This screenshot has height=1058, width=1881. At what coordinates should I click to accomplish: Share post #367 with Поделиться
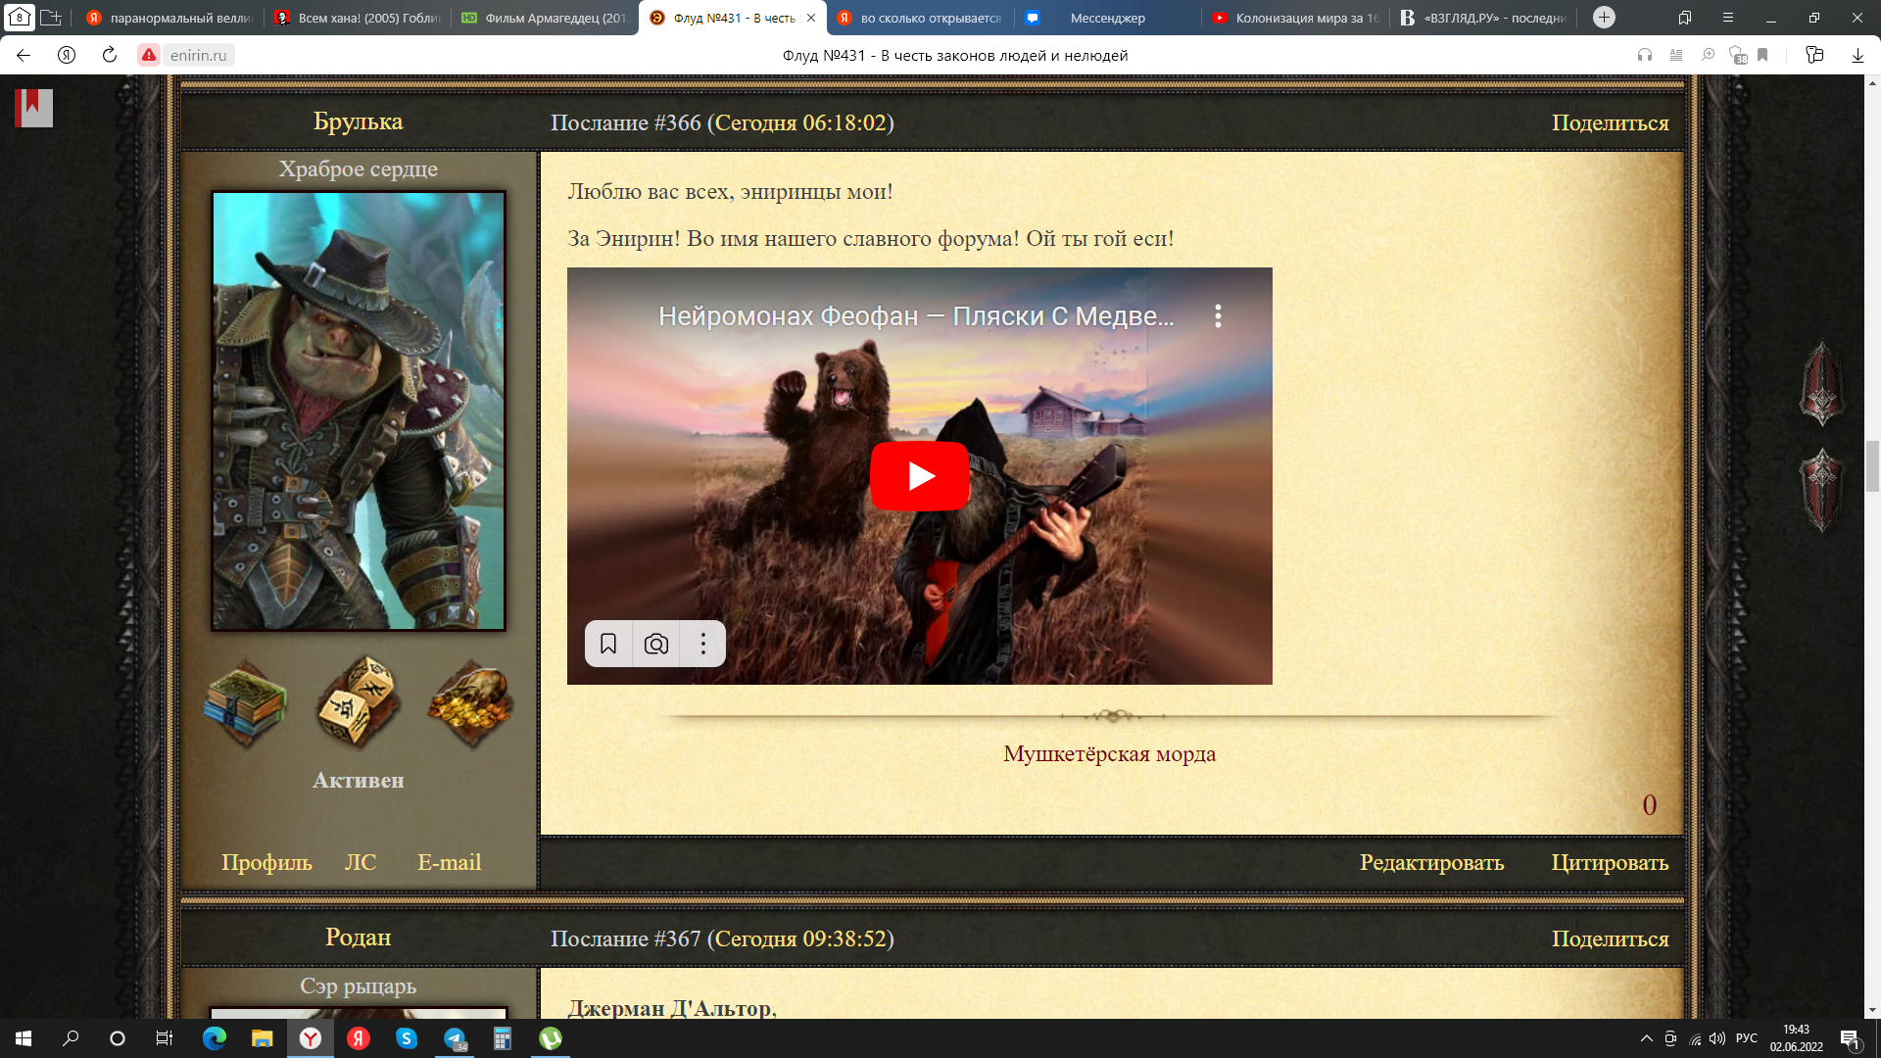coord(1610,938)
